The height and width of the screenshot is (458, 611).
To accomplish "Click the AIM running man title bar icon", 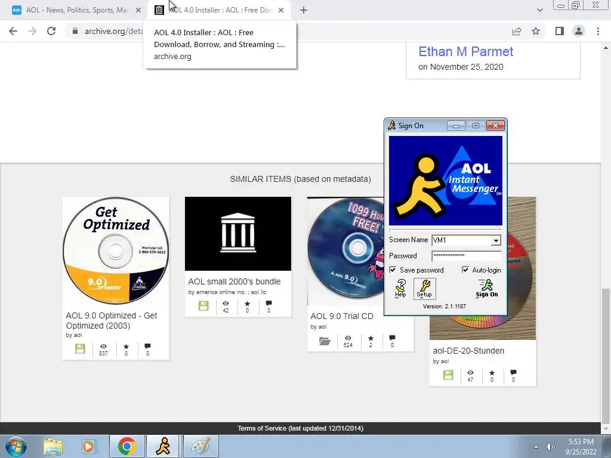I will (x=391, y=125).
